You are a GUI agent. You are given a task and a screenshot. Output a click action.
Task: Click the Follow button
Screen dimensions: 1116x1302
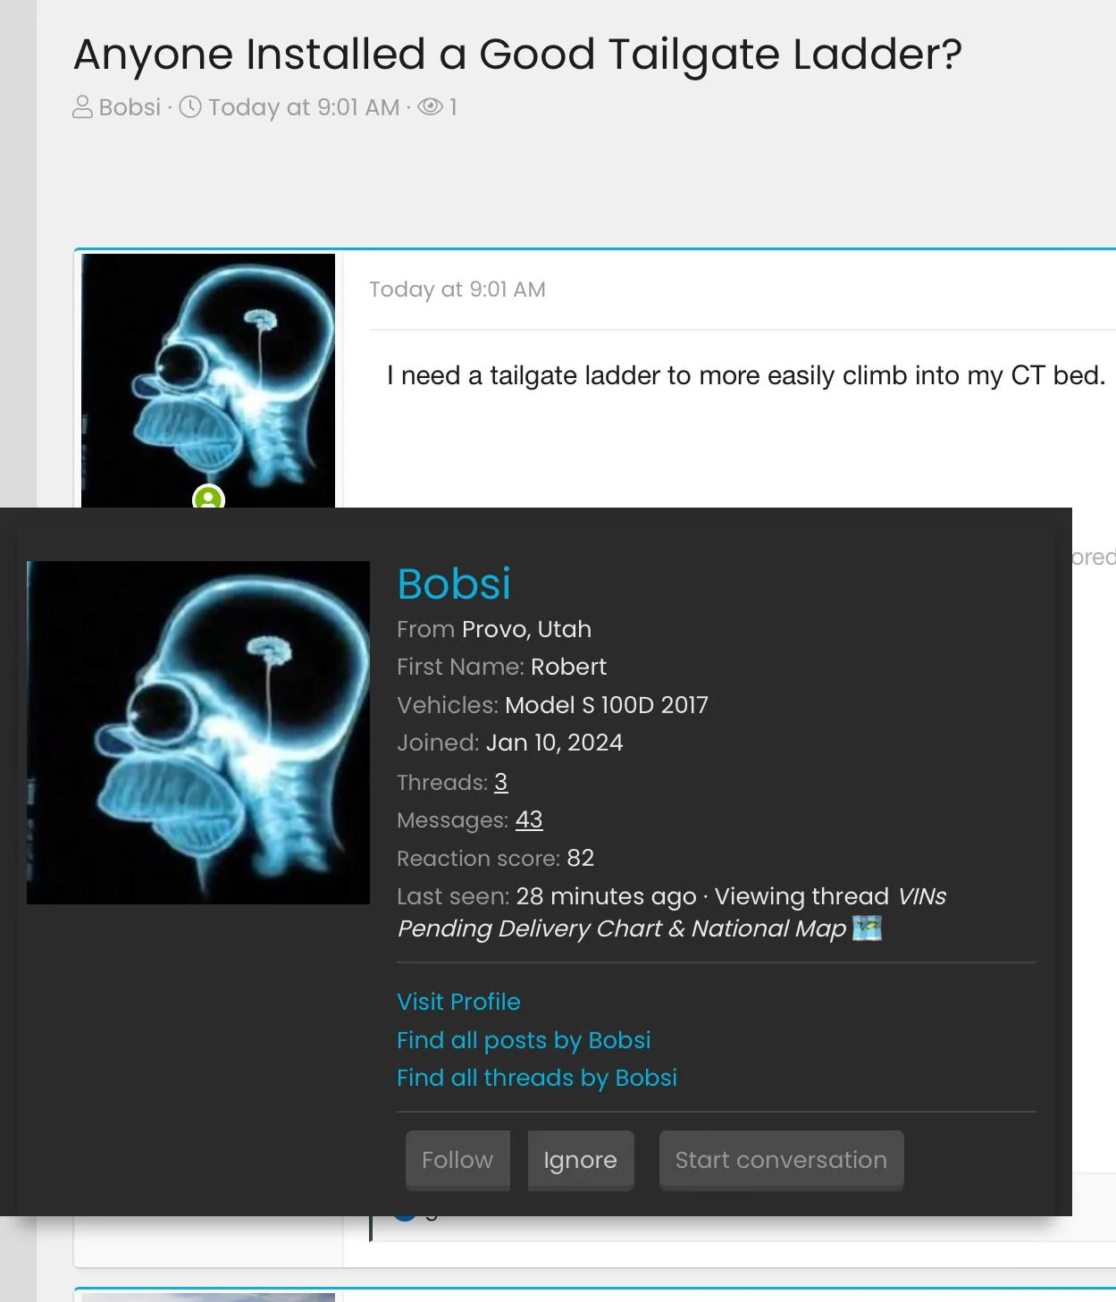[x=457, y=1160]
